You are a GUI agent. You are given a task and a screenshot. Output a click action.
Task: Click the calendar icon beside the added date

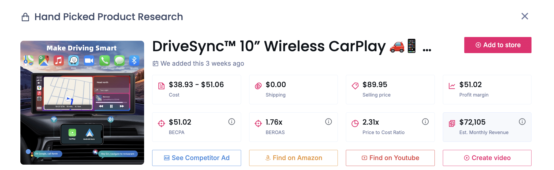[x=155, y=64]
